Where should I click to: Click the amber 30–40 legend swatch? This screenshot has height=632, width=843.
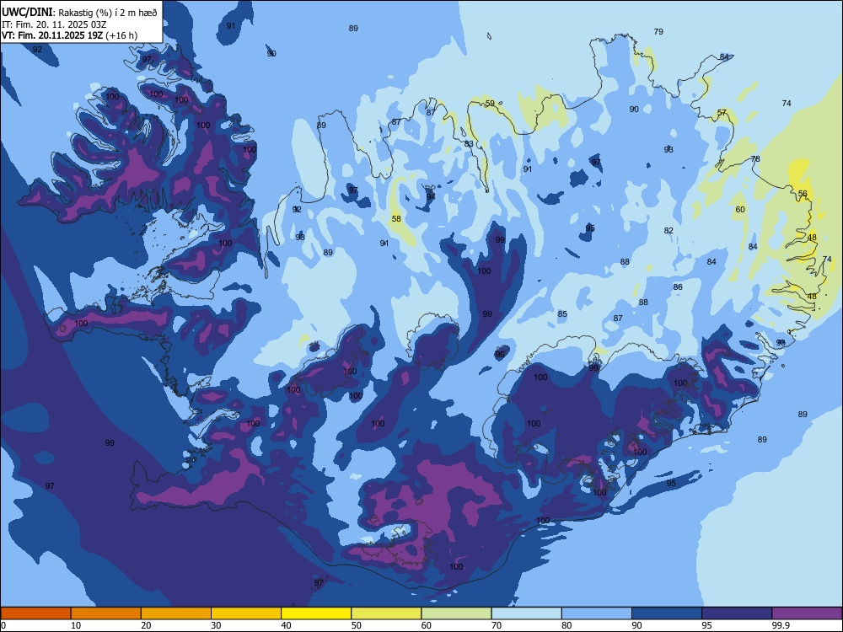point(246,613)
